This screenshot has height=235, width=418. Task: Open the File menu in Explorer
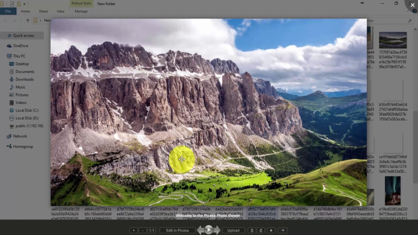pos(8,11)
